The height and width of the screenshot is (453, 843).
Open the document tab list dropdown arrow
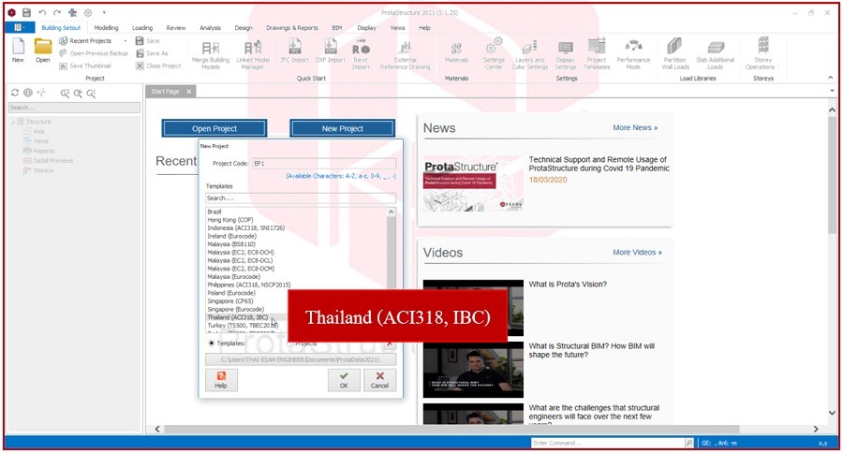click(x=832, y=92)
